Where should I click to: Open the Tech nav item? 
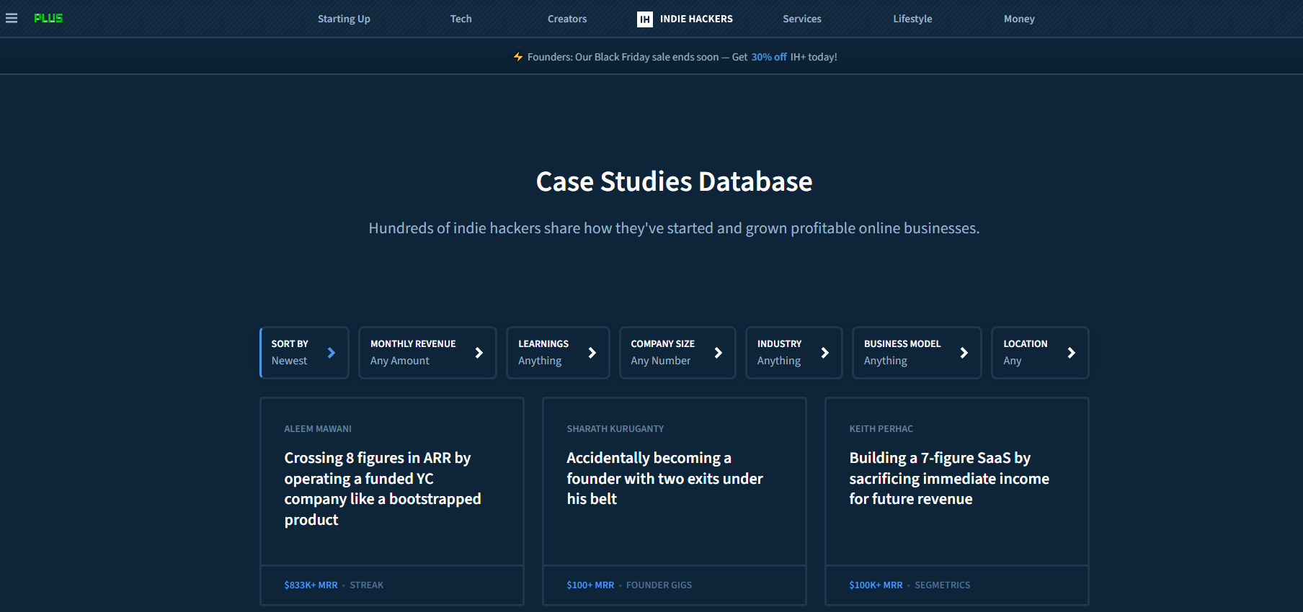pyautogui.click(x=461, y=19)
